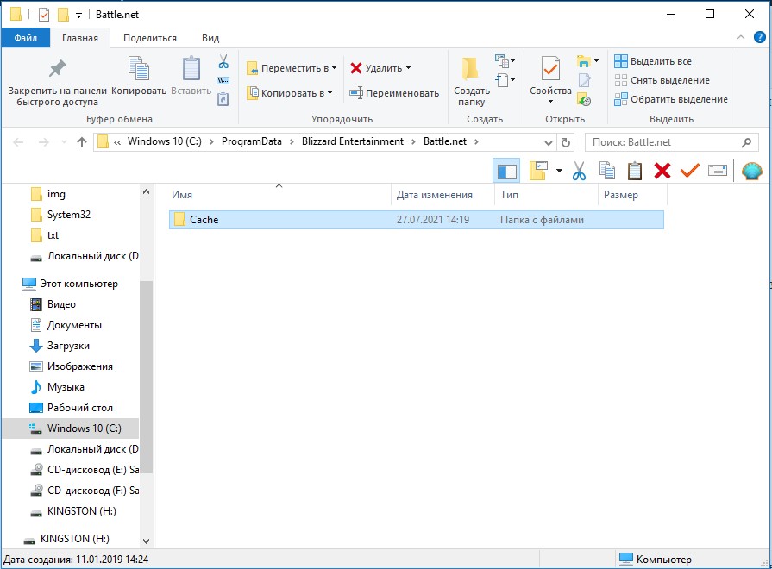Click ProgramData in the address bar
The width and height of the screenshot is (772, 569).
(252, 141)
